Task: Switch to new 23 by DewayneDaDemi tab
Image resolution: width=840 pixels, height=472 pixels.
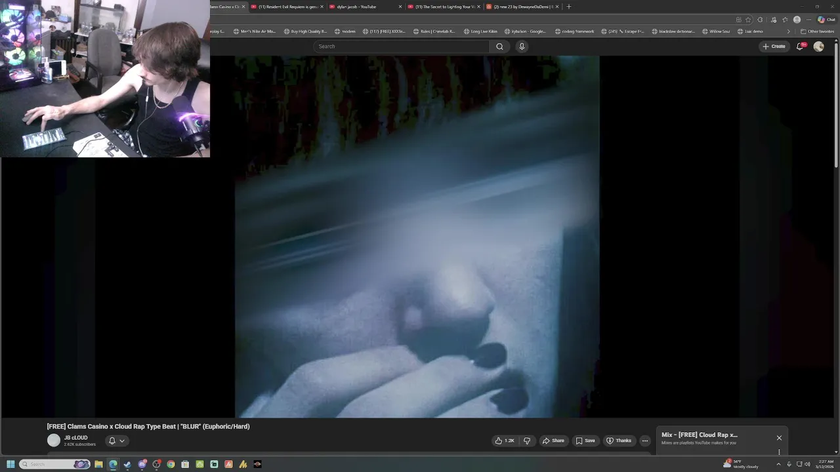Action: [x=522, y=7]
